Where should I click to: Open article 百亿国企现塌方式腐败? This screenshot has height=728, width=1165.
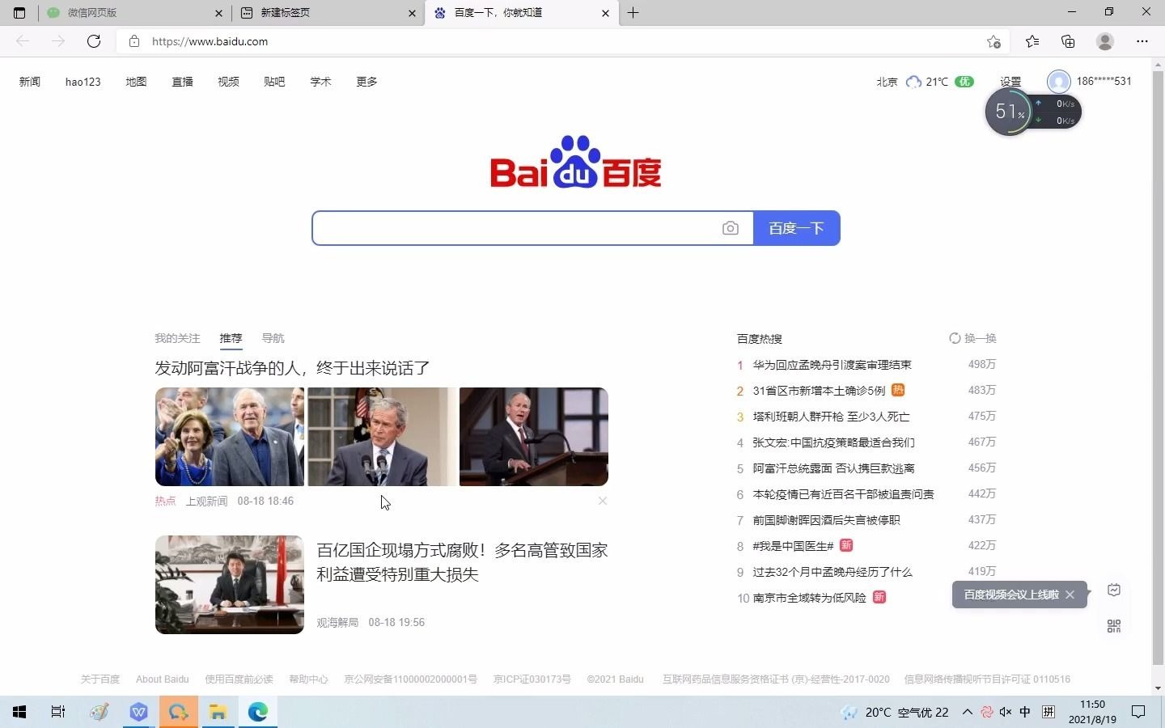coord(462,562)
